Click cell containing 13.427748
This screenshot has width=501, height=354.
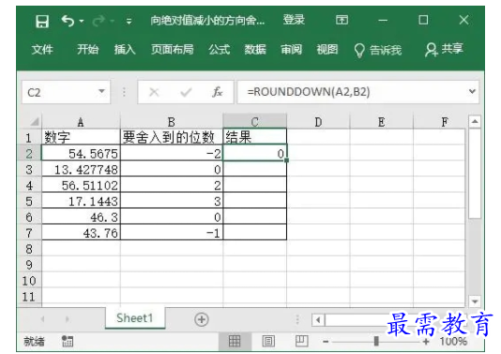click(81, 169)
